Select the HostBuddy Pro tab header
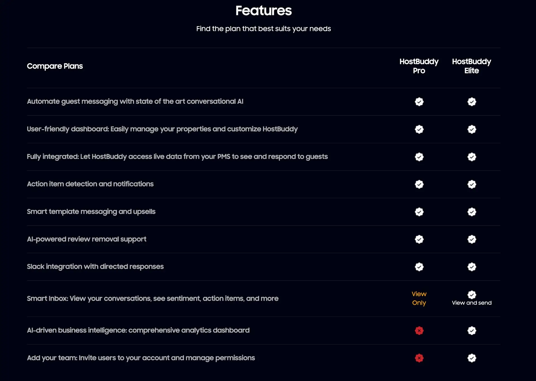Image resolution: width=536 pixels, height=381 pixels. pos(419,66)
